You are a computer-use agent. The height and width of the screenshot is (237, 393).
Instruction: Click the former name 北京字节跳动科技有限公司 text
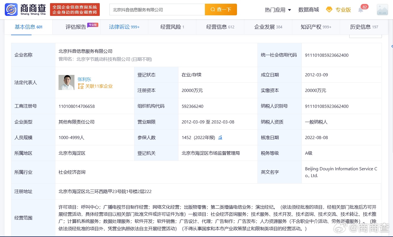coord(103,59)
